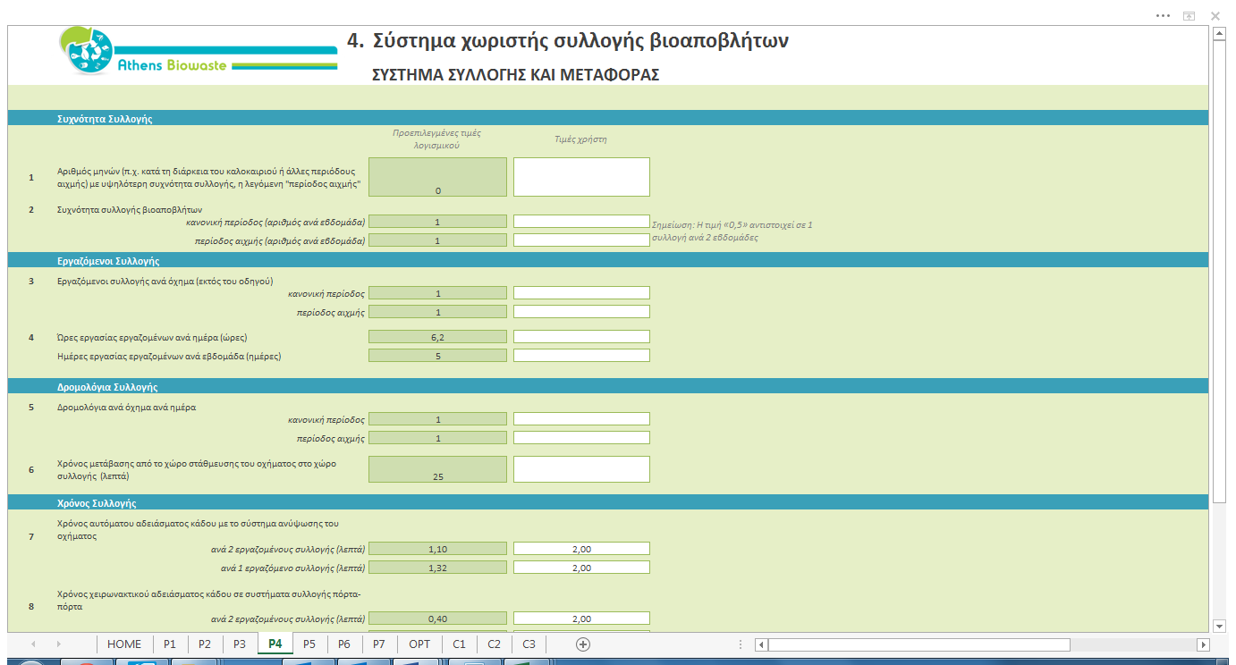Go to the P3 sheet tab
Screen dimensions: 1236x665
point(240,644)
